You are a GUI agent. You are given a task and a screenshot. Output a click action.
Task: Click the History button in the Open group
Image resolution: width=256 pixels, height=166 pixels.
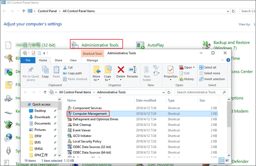click(186, 79)
